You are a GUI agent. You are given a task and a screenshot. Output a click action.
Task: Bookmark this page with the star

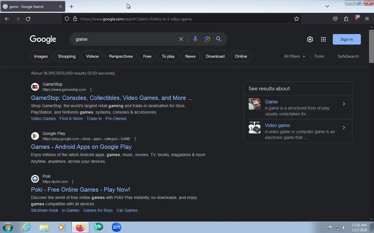tap(297, 19)
